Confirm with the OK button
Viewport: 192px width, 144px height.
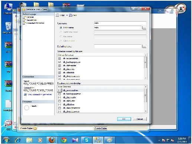pyautogui.click(x=124, y=119)
